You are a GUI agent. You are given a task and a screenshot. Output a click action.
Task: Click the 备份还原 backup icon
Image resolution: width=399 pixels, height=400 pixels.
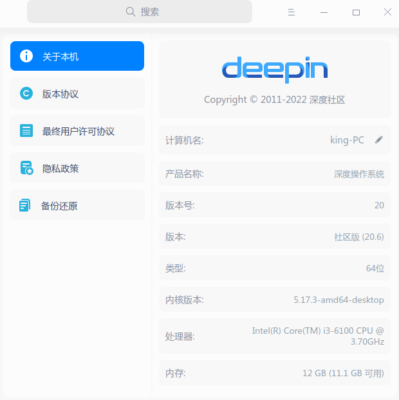click(x=24, y=205)
